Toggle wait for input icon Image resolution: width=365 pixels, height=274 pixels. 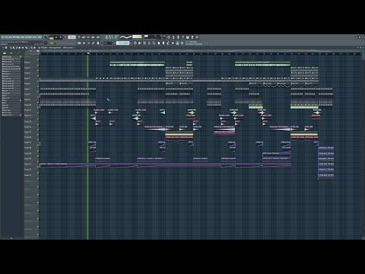click(84, 37)
